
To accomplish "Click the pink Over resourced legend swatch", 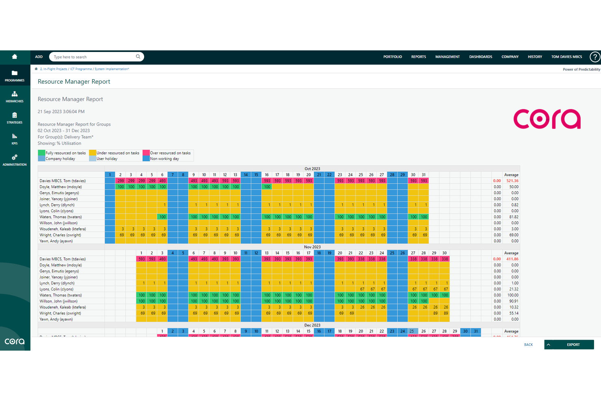I will [x=146, y=153].
